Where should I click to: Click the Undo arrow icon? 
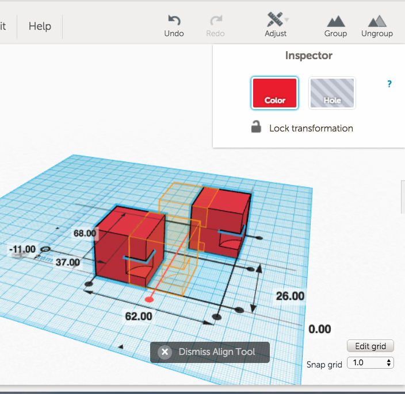click(x=174, y=21)
